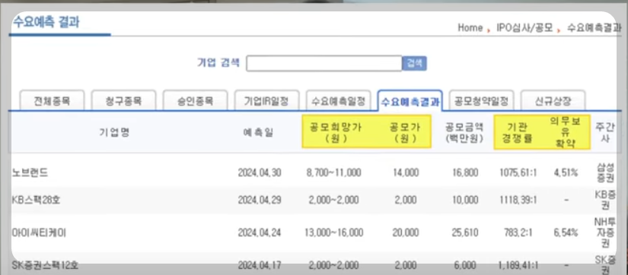Screen dimensions: 628x275
Task: Click the 16,800 offering amount cell
Action: [464, 172]
